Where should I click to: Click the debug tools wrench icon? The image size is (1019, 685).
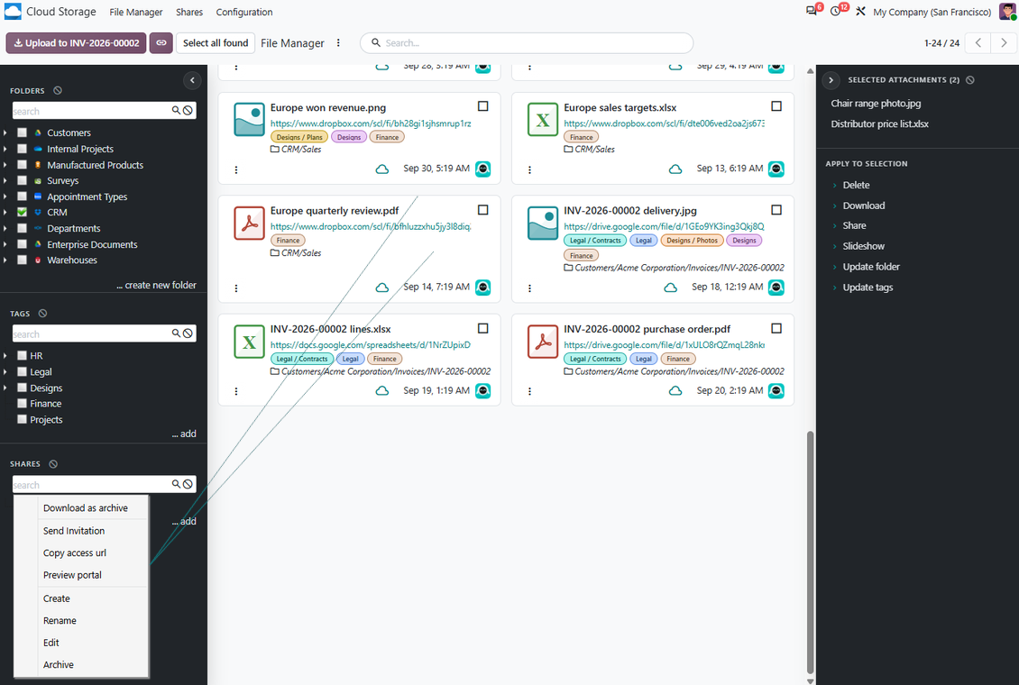(860, 12)
